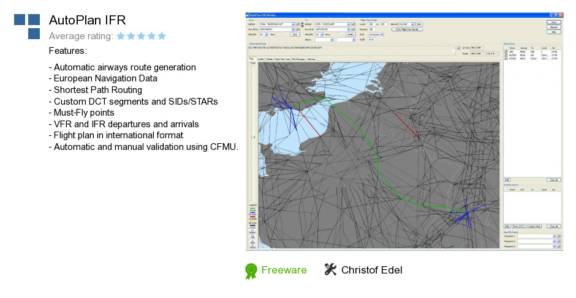Click the AutoPlan IFR title bar icon
The width and height of the screenshot is (576, 298).
pos(248,15)
